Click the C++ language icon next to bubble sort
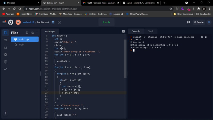This screenshot has width=213, height=120. (53, 22)
